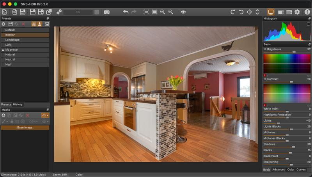This screenshot has height=177, width=312.
Task: Add a new mask with plus icon
Action: [x=4, y=115]
